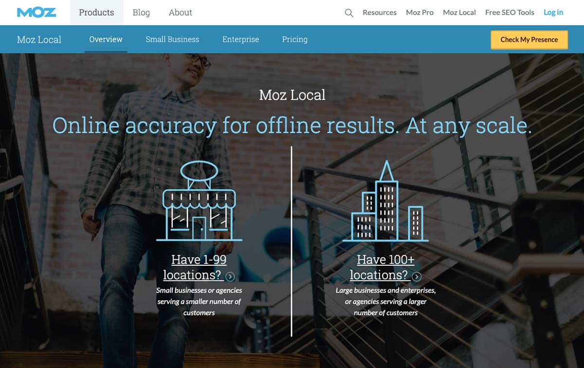Click the Moz logo

[36, 12]
